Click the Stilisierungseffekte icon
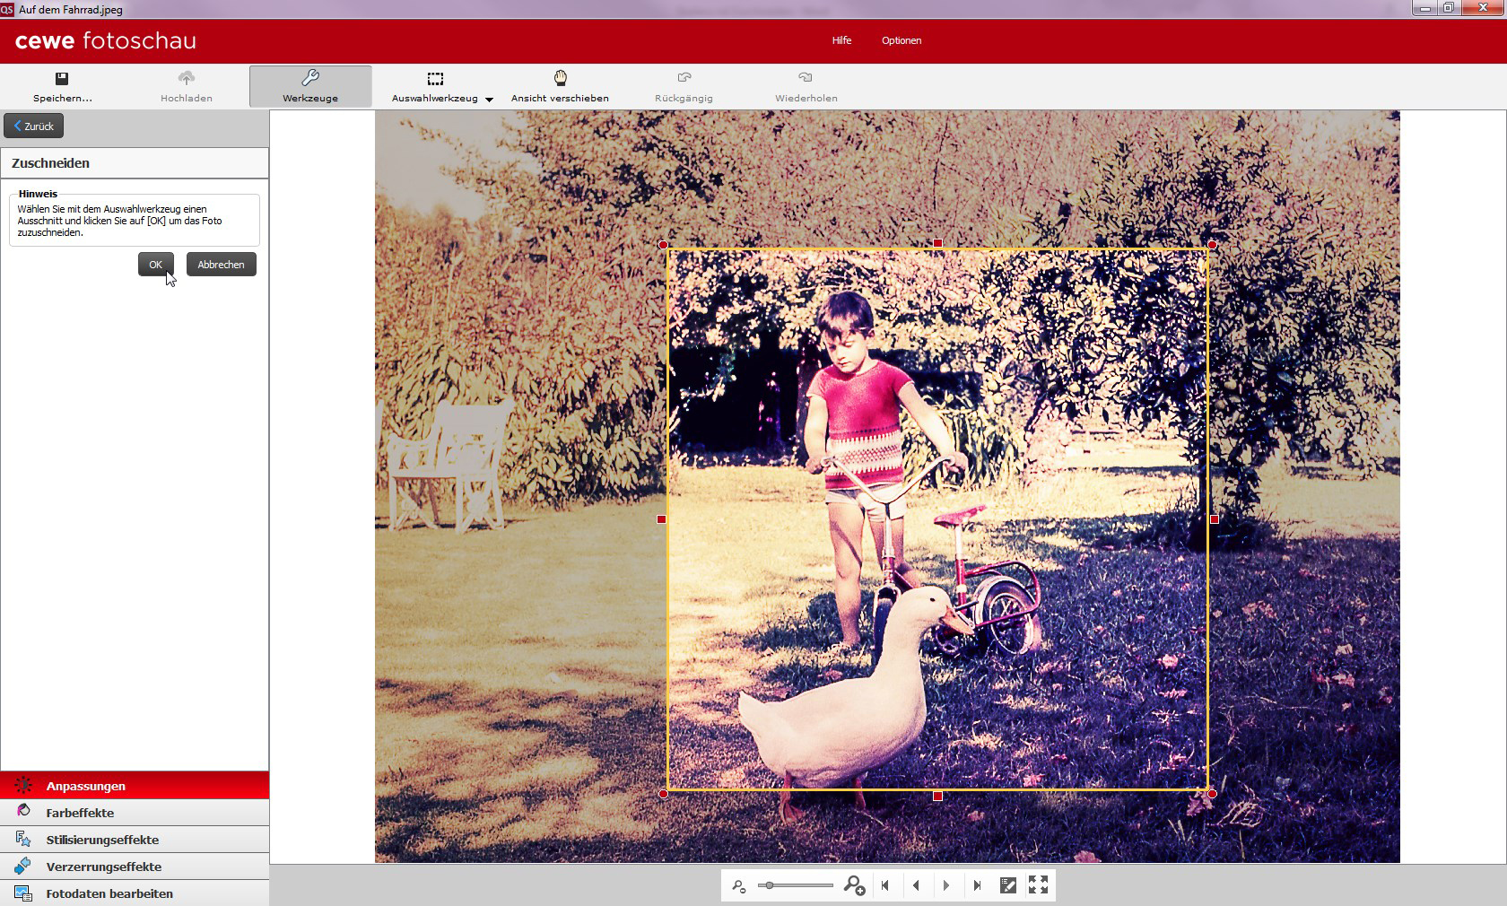The image size is (1507, 906). click(x=23, y=839)
